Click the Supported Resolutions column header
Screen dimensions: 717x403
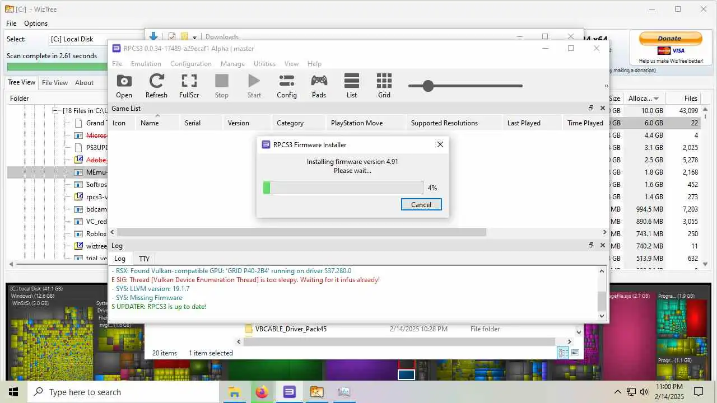pos(454,123)
